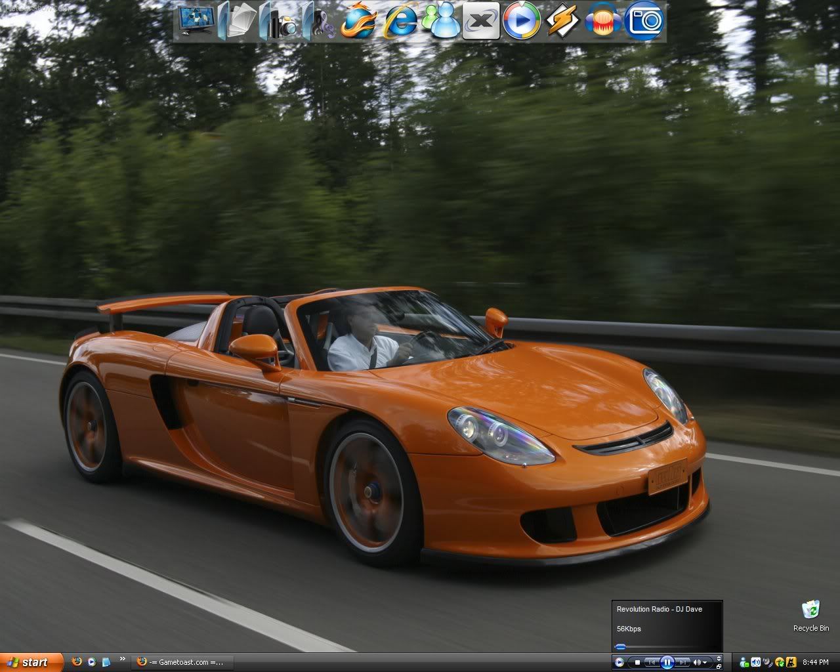The height and width of the screenshot is (672, 840).
Task: Click the 8:44 PM system clock
Action: tap(816, 662)
